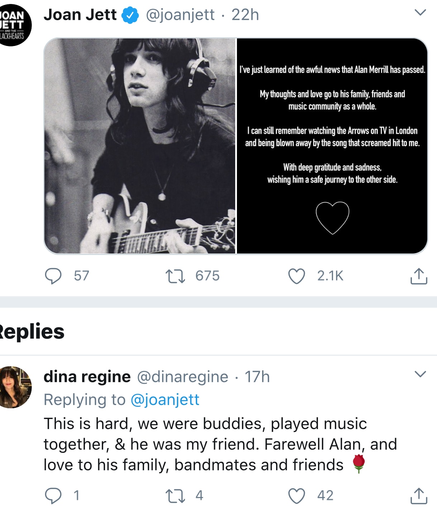Retweet dina regine's reply
The image size is (437, 507).
[175, 496]
